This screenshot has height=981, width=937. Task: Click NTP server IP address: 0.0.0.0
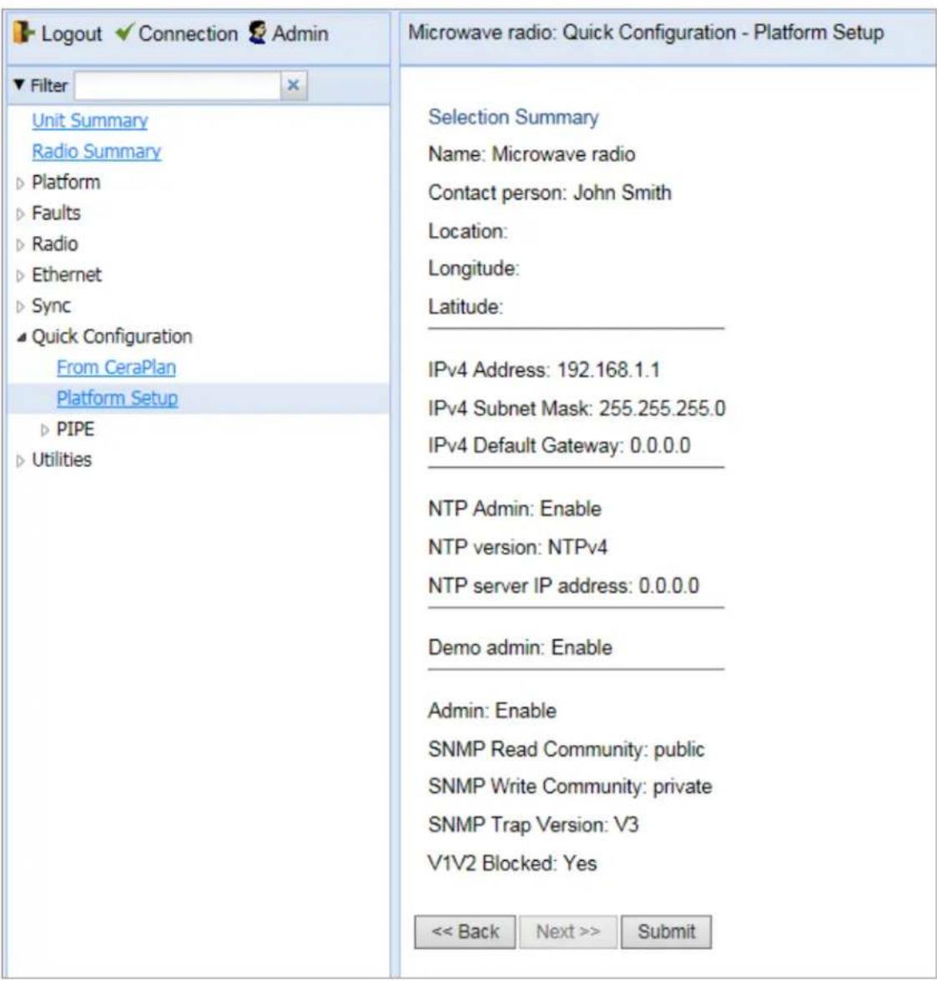tap(563, 586)
